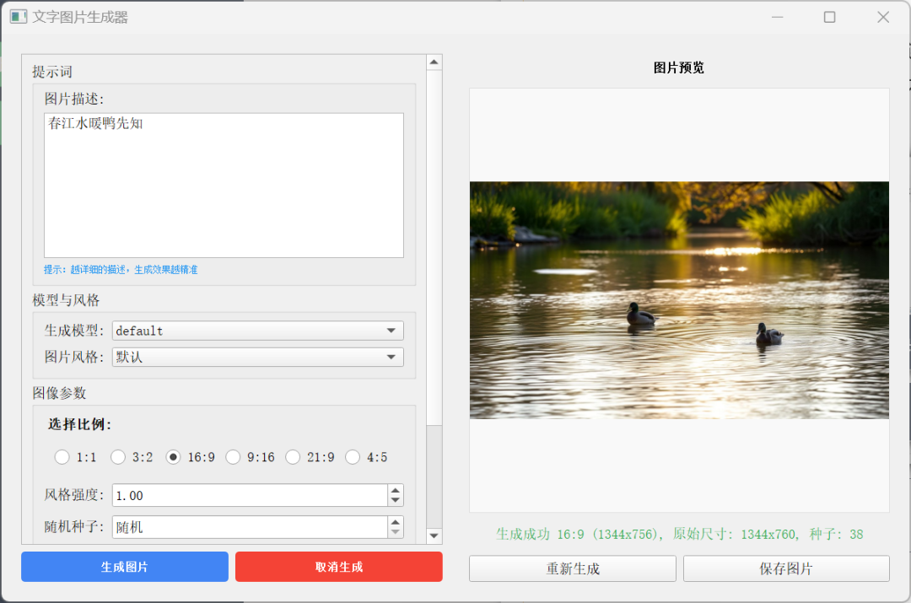Click inside the 图片描述 text area
The width and height of the screenshot is (911, 603).
224,186
